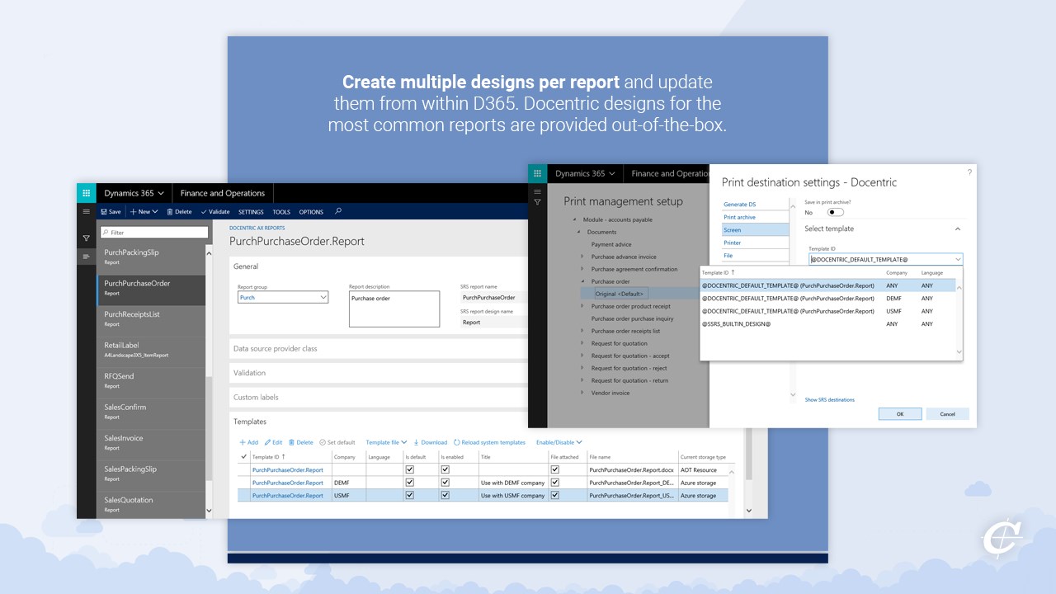
Task: Open the OPTIONS menu
Action: 311,212
